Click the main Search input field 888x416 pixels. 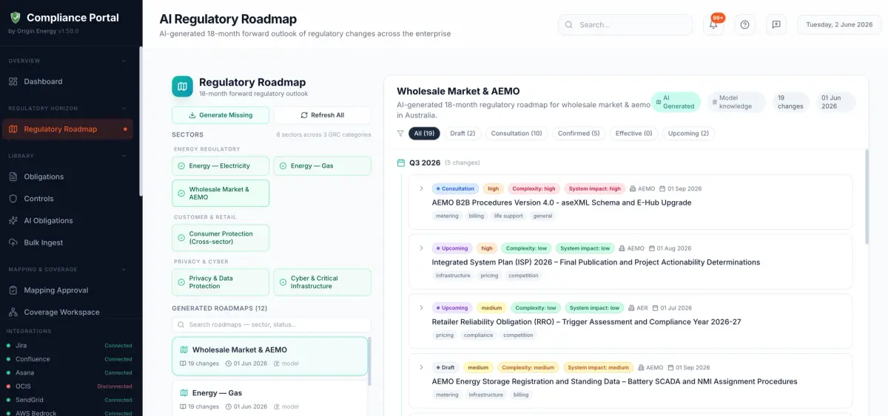click(625, 24)
